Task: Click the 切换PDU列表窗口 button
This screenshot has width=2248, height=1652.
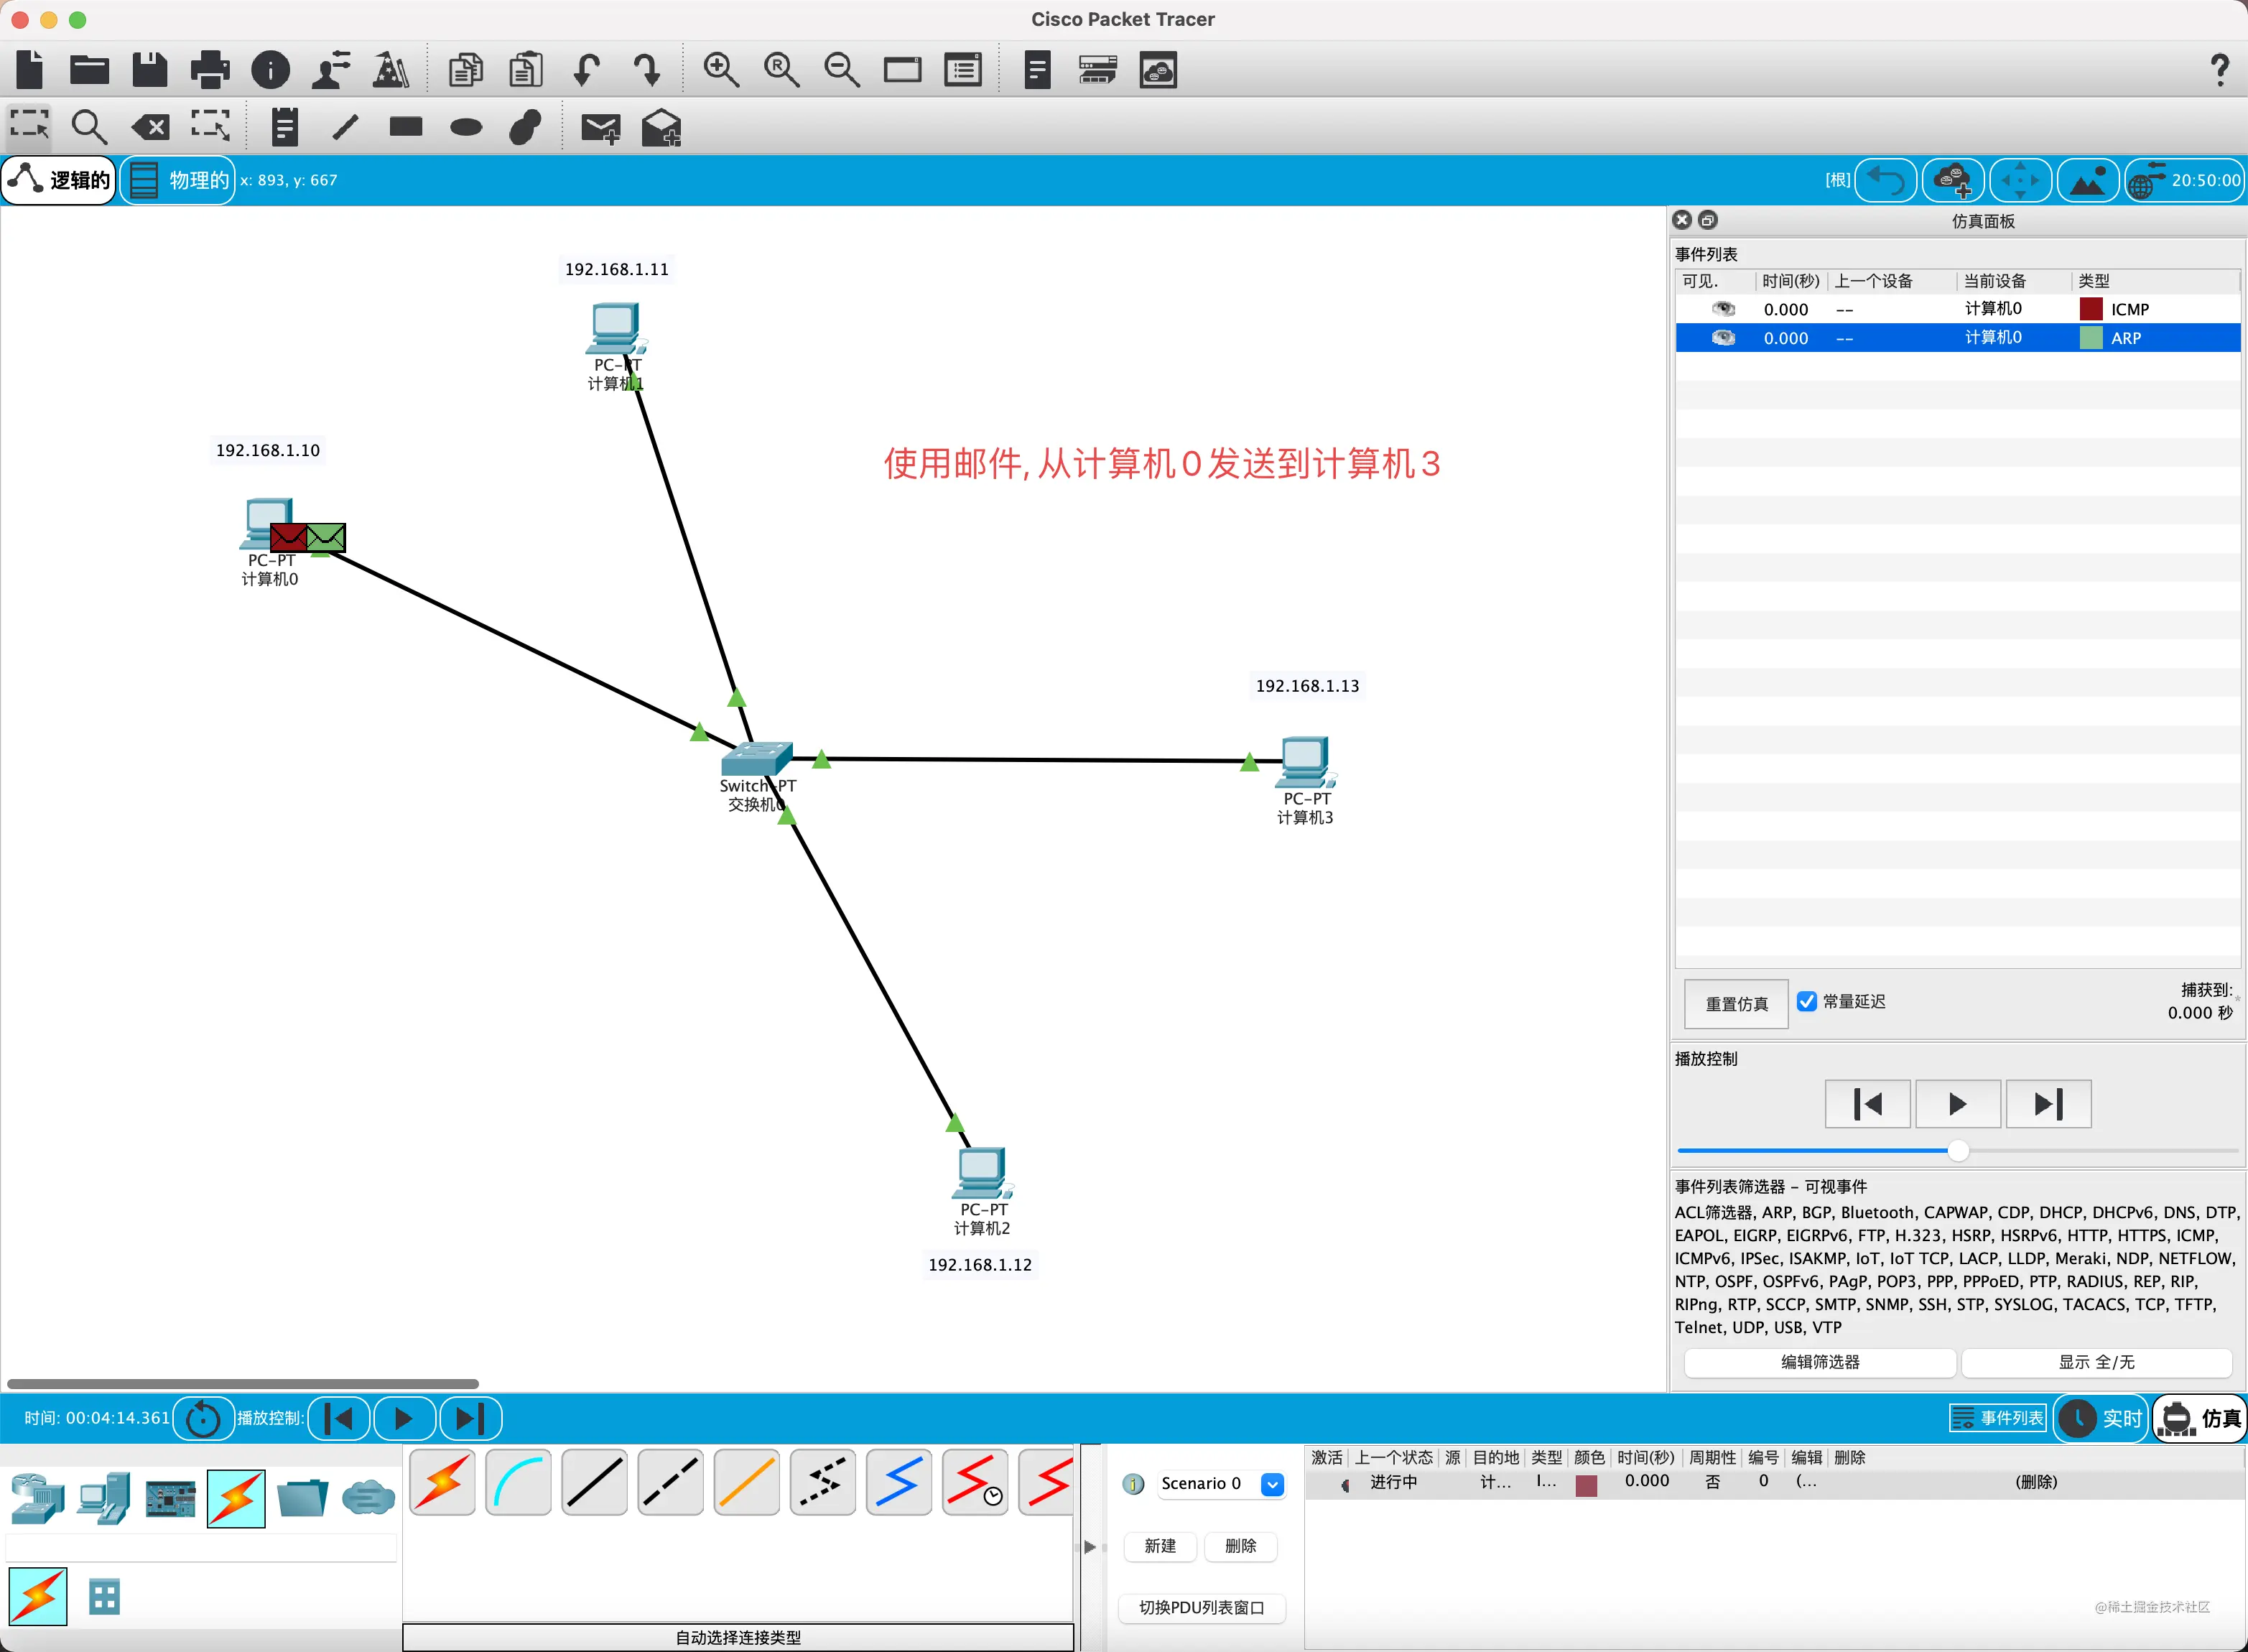Action: 1201,1608
